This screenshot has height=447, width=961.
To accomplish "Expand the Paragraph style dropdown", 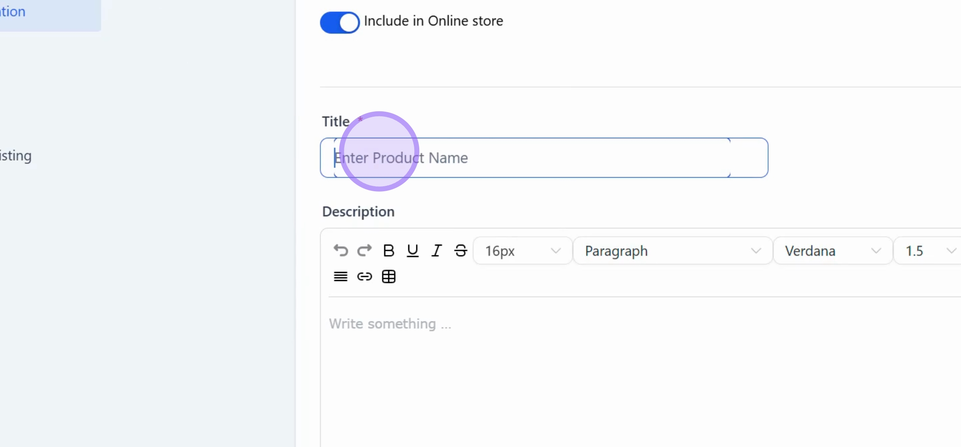I will click(673, 251).
